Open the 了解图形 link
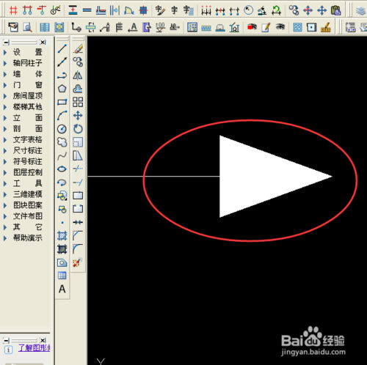The image size is (367, 365). [34, 348]
